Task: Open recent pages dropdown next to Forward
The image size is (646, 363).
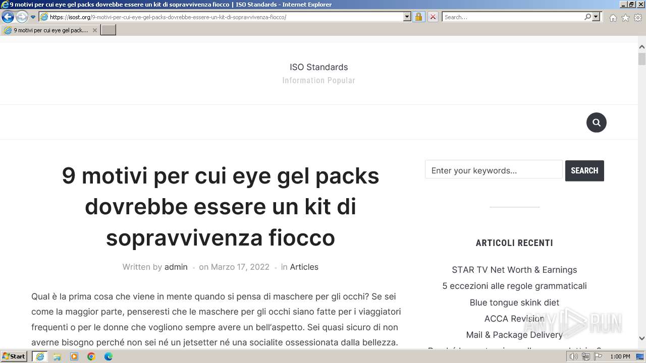Action: pos(33,17)
